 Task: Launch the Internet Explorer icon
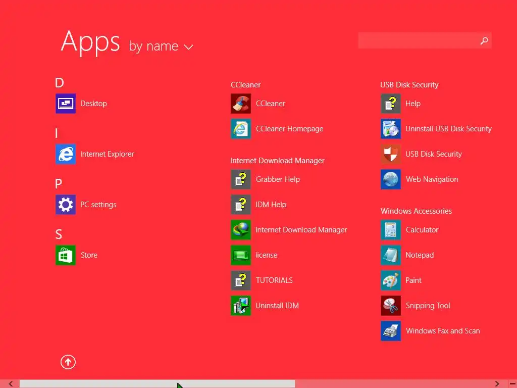tap(65, 154)
